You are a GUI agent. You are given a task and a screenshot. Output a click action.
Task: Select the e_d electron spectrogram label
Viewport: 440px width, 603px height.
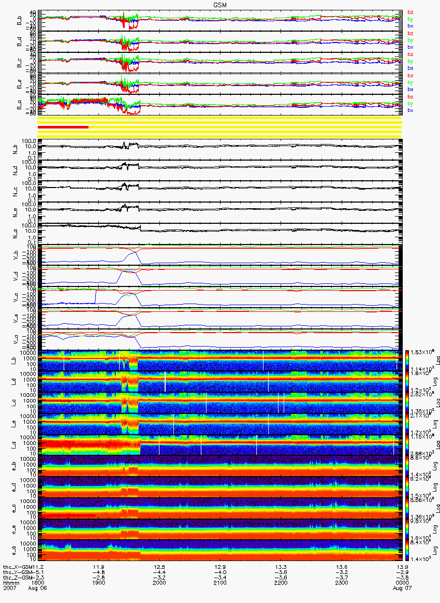tap(13, 487)
